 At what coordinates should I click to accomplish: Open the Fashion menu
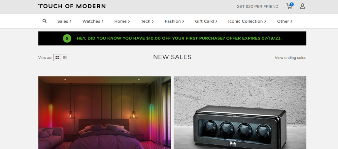[x=174, y=21]
